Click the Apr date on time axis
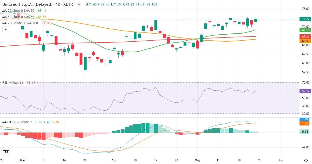312x164 pixels. tap(114, 160)
